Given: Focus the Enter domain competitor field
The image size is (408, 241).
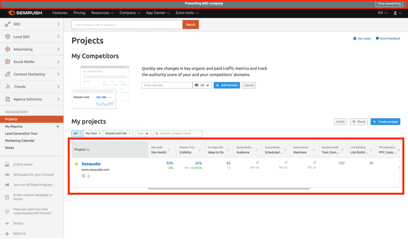Looking at the screenshot, I should [x=167, y=85].
